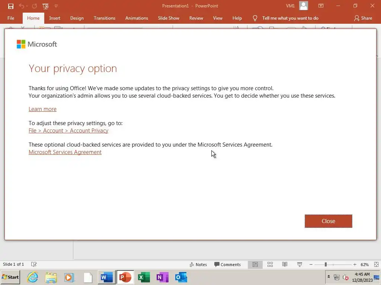The height and width of the screenshot is (285, 381).
Task: Launch Internet Explorer from taskbar
Action: 33,277
